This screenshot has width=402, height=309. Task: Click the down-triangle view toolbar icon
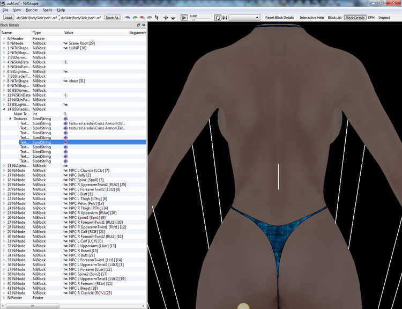[x=173, y=18]
